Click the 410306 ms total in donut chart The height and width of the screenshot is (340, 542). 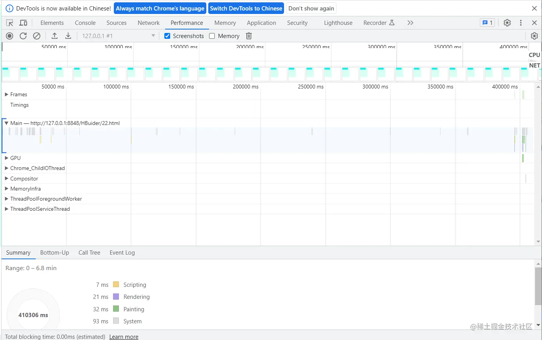(x=33, y=315)
